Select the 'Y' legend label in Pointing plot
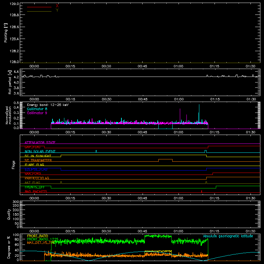The image size is (264, 264). click(57, 10)
